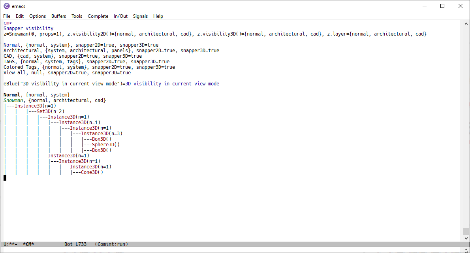The image size is (470, 253).
Task: Open the Tools menu
Action: (x=77, y=16)
